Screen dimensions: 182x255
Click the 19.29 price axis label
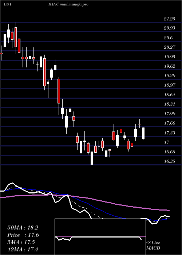point(170,76)
